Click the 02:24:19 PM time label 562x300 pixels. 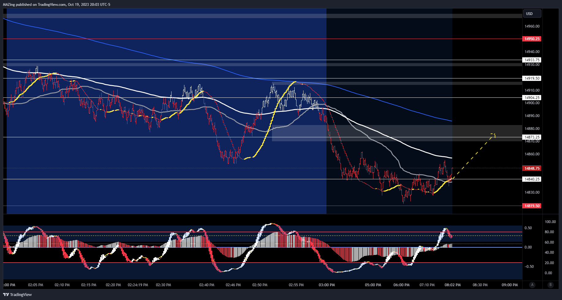pyautogui.click(x=138, y=285)
